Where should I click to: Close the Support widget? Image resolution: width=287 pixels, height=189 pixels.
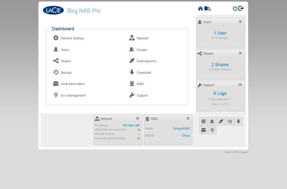240,85
